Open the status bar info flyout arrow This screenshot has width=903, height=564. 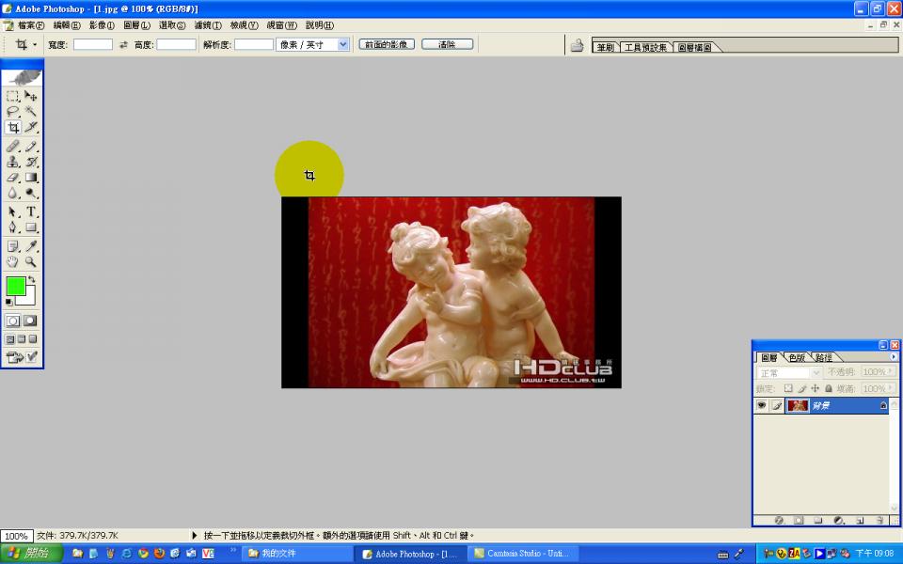[194, 536]
